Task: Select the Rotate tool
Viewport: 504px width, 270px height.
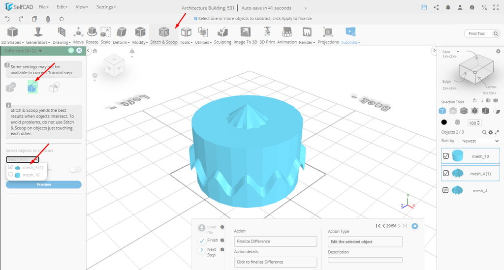Action: tap(92, 34)
